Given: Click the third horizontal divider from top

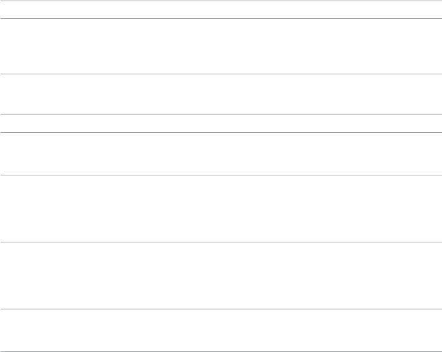Looking at the screenshot, I should point(221,74).
